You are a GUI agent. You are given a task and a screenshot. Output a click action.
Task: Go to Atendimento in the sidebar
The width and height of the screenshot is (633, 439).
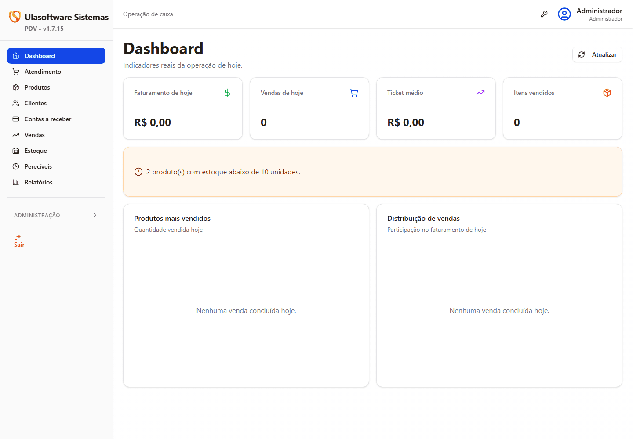56,72
